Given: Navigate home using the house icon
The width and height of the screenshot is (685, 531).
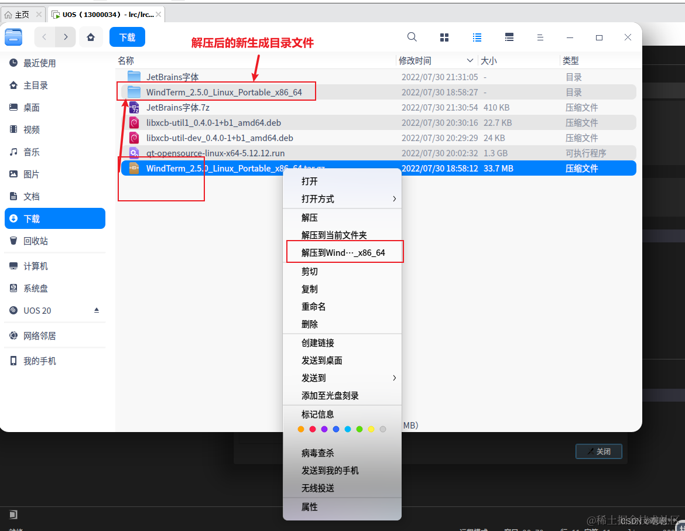Looking at the screenshot, I should pyautogui.click(x=91, y=37).
